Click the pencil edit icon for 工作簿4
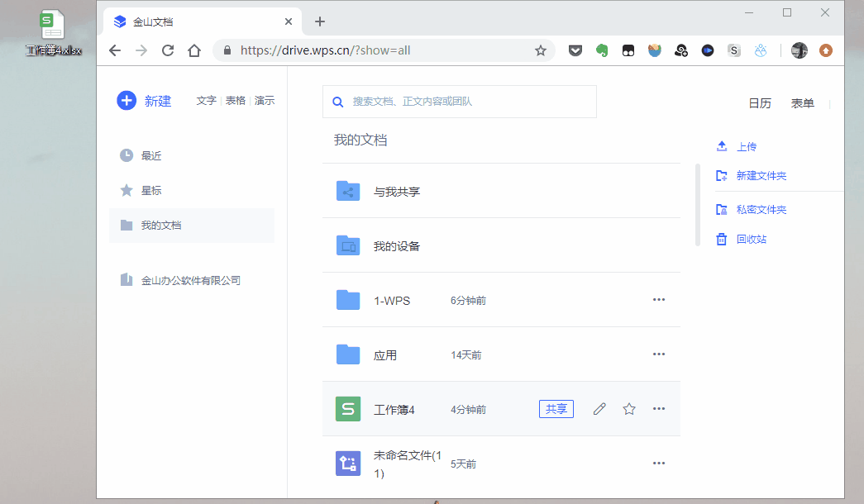Image resolution: width=864 pixels, height=504 pixels. 599,409
